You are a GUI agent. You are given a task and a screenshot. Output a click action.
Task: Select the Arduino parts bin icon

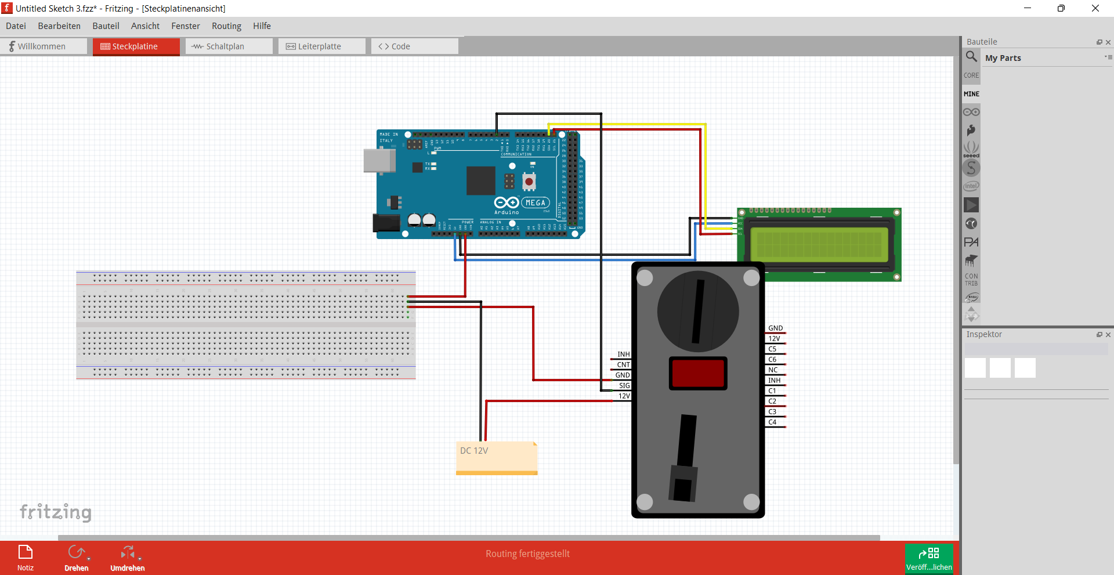click(x=971, y=112)
